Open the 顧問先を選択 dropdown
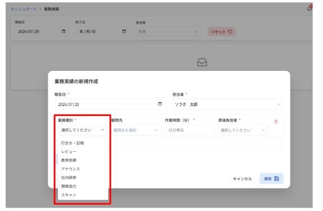 [136, 130]
